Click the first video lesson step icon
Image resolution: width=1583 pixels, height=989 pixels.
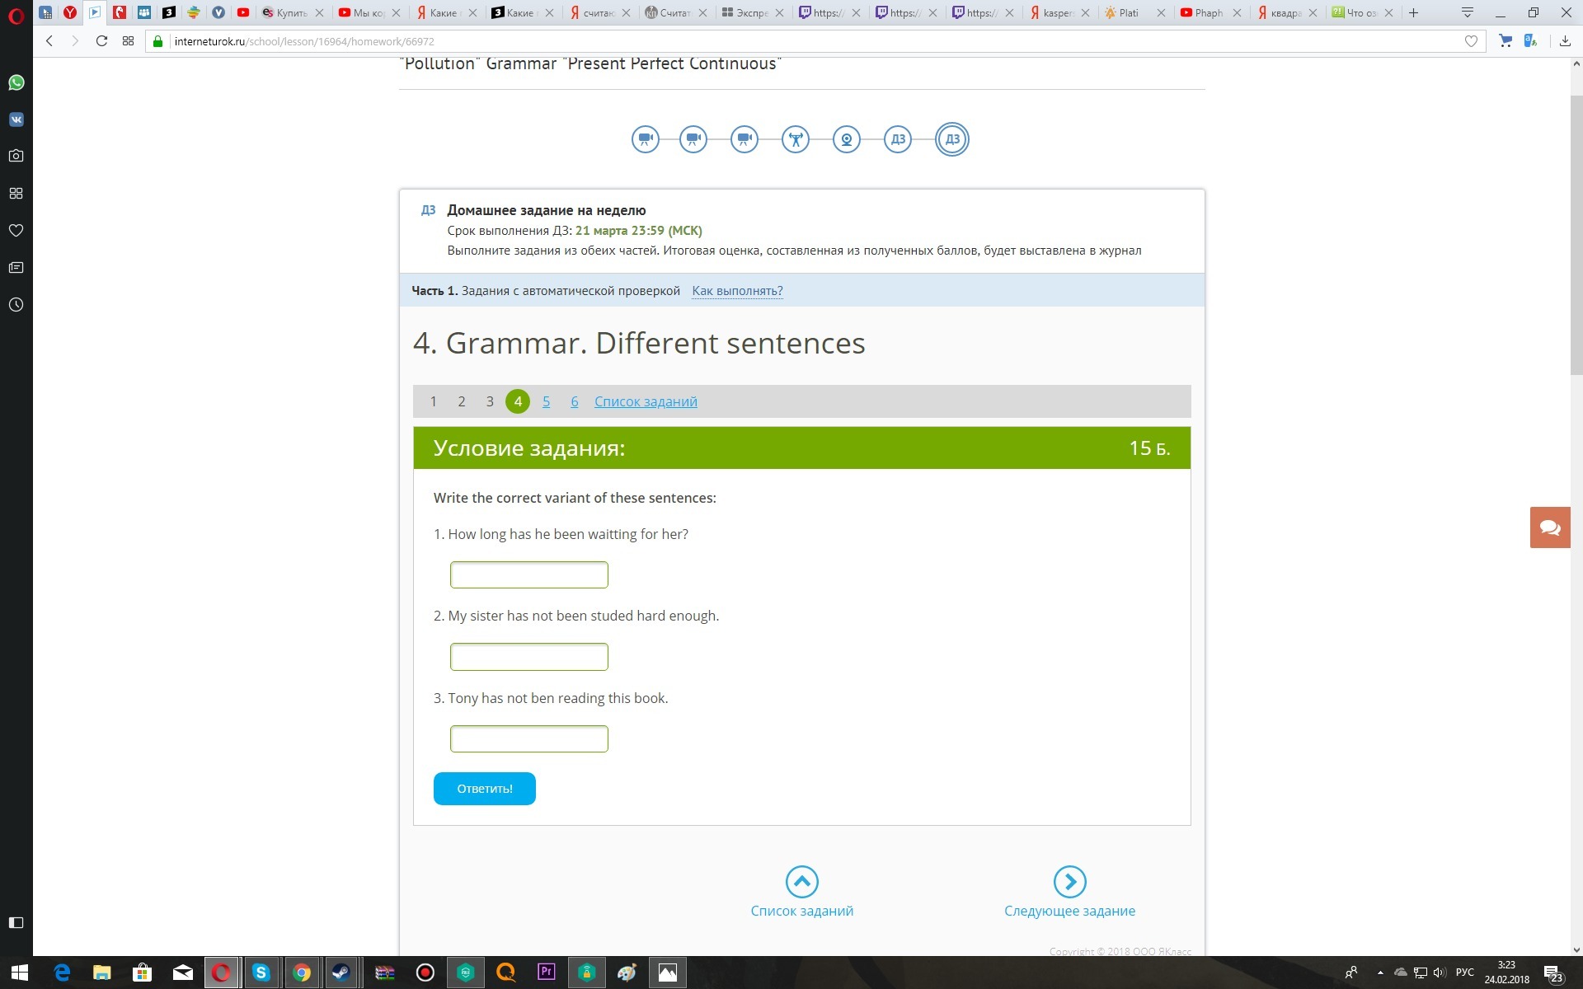(x=645, y=139)
